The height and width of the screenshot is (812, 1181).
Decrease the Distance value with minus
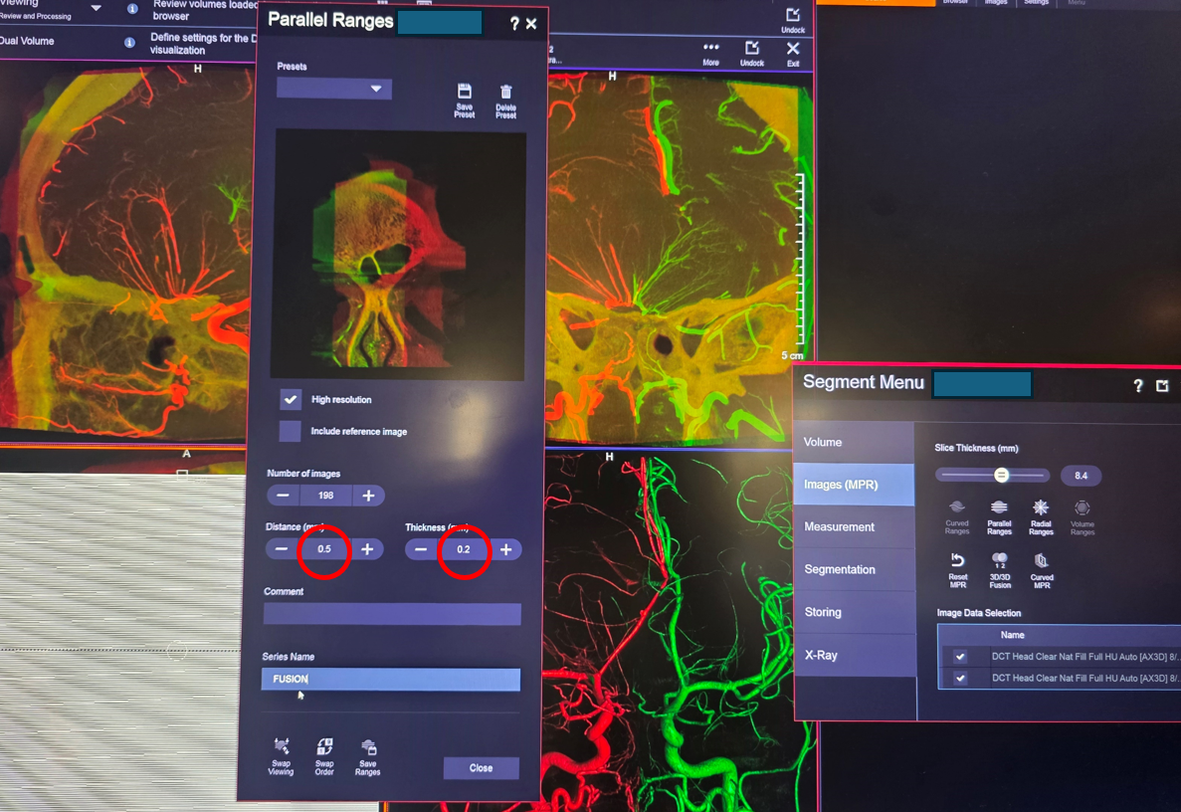[282, 549]
